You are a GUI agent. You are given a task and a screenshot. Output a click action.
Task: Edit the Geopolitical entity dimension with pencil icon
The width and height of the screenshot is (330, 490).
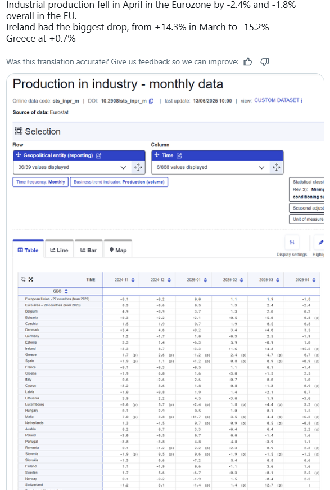(x=98, y=155)
